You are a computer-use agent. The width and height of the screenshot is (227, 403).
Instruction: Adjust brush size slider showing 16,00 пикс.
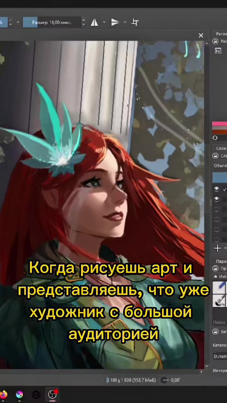(x=52, y=22)
